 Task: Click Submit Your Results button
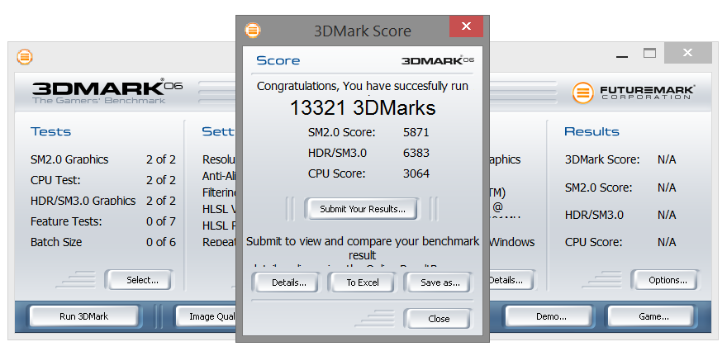click(362, 209)
